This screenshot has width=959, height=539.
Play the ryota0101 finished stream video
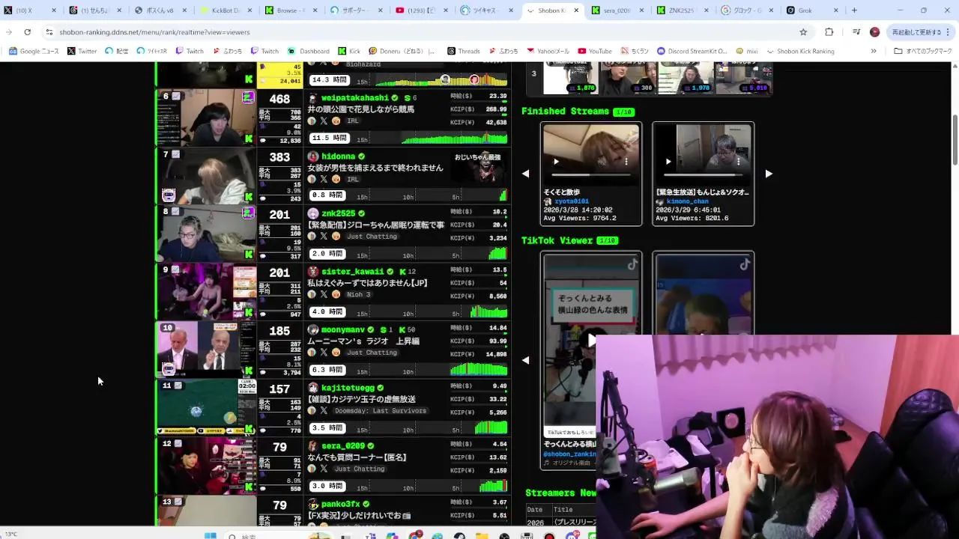coord(556,161)
